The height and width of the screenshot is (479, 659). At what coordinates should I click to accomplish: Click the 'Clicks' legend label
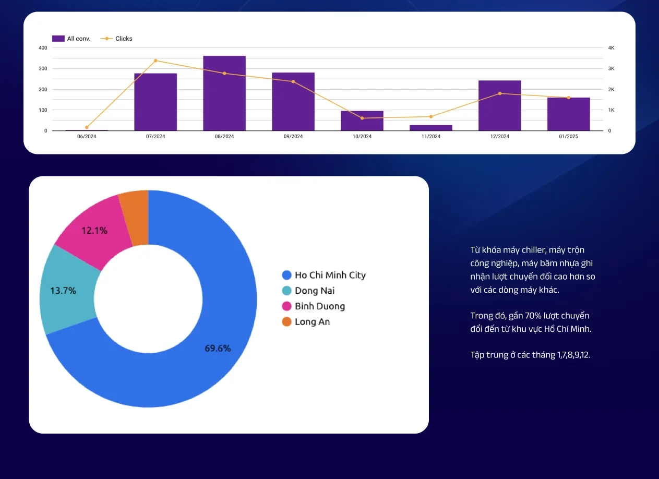click(x=124, y=39)
